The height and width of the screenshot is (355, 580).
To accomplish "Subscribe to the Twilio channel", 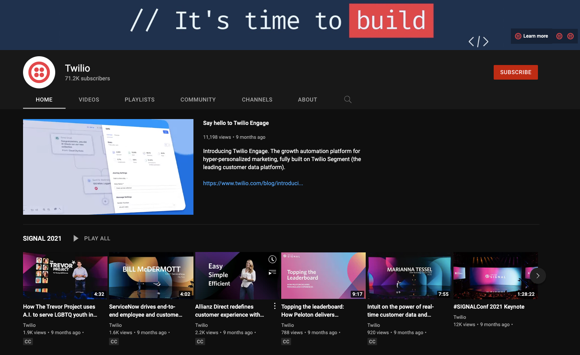I will (x=516, y=72).
